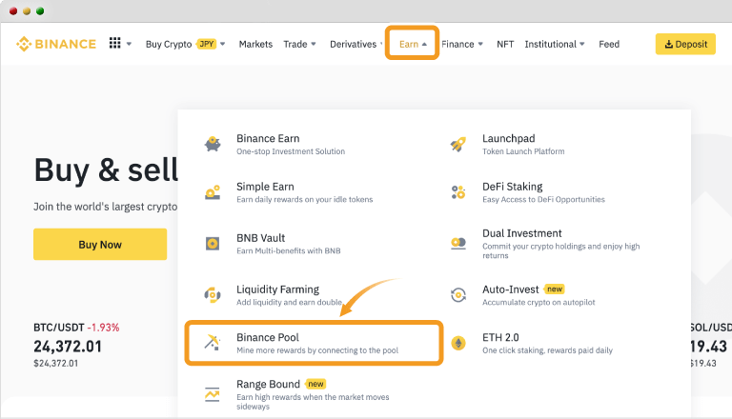Click the download icon in Deposit button
The width and height of the screenshot is (732, 419).
click(668, 44)
